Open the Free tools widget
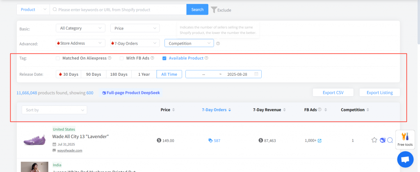The height and width of the screenshot is (172, 420). point(404,140)
